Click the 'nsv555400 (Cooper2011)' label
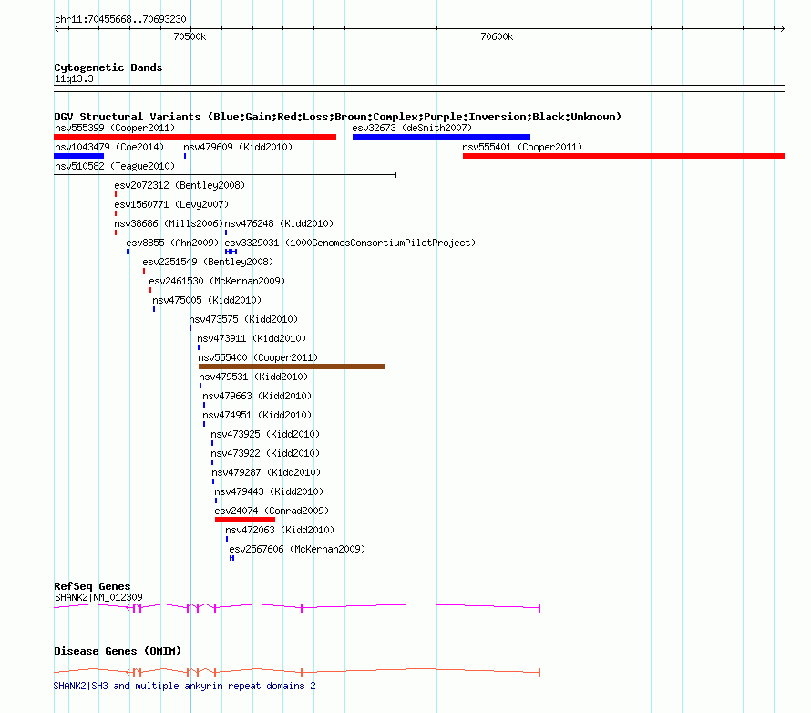This screenshot has width=811, height=713. coord(258,357)
